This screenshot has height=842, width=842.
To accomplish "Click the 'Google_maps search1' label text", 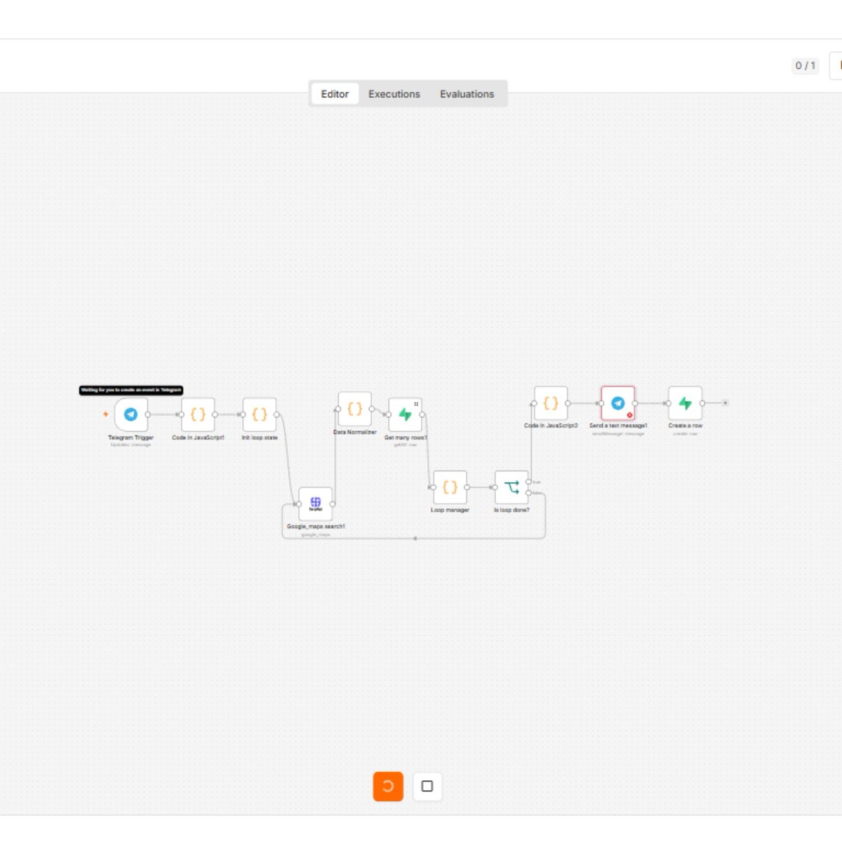I will point(316,526).
